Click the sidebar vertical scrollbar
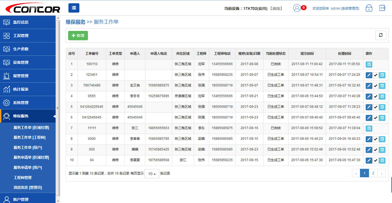This screenshot has width=392, height=203. pyautogui.click(x=58, y=108)
